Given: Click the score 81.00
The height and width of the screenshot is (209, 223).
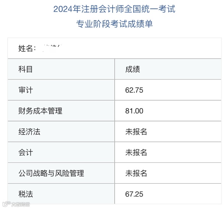Looking at the screenshot, I should (134, 111).
